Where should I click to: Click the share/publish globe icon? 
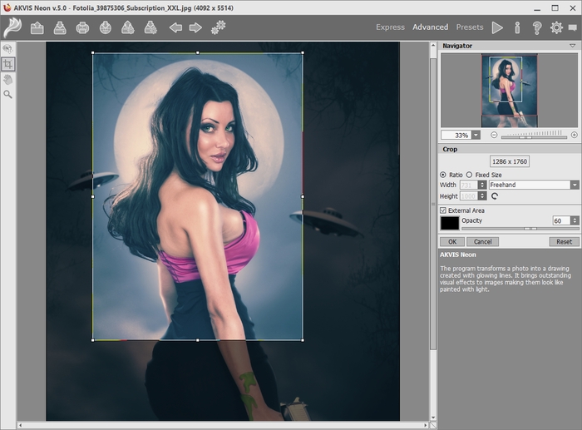coord(106,27)
